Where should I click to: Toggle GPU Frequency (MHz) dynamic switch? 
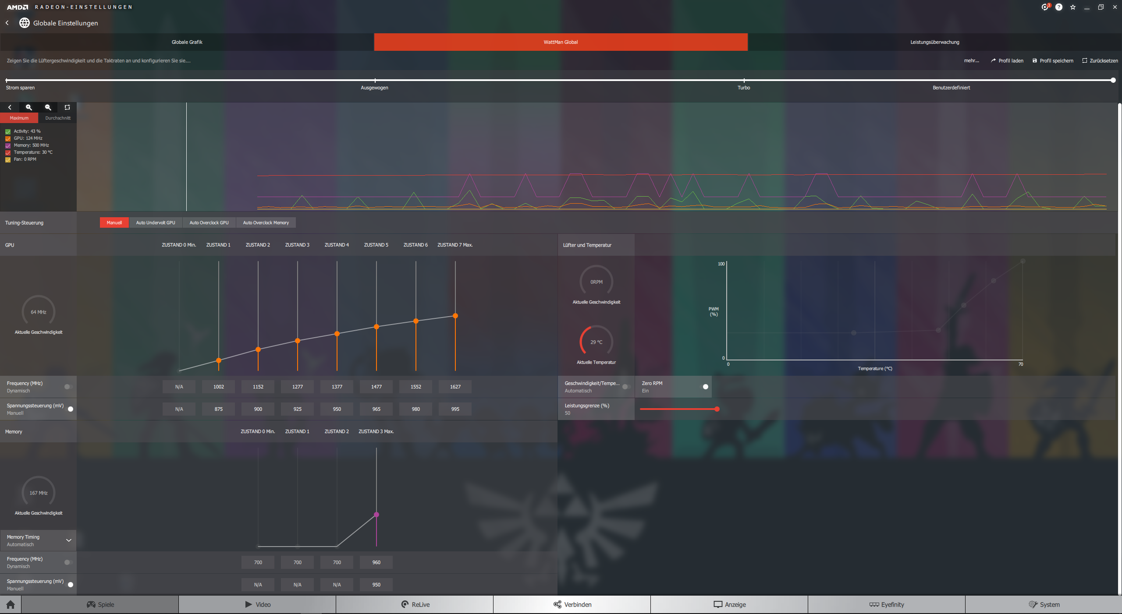[68, 387]
